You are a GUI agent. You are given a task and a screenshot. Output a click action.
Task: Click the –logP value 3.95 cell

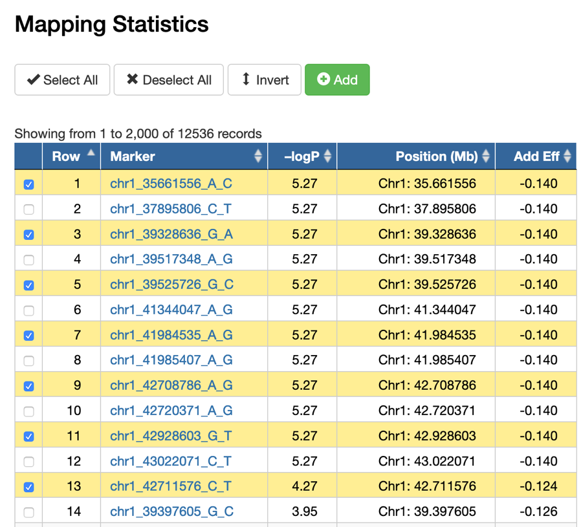(x=304, y=511)
